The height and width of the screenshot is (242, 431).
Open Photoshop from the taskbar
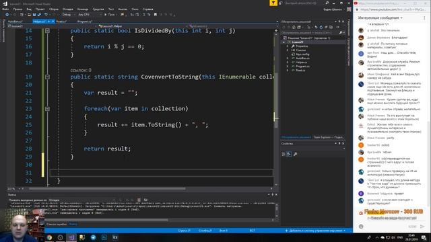click(104, 237)
